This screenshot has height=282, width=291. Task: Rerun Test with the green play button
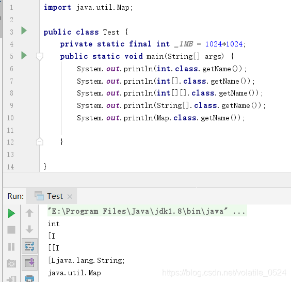pyautogui.click(x=11, y=213)
